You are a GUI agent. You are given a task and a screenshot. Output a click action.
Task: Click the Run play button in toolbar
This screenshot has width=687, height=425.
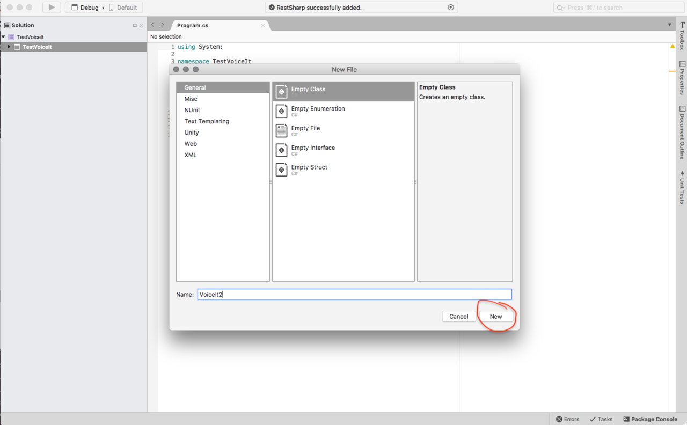[x=52, y=8]
